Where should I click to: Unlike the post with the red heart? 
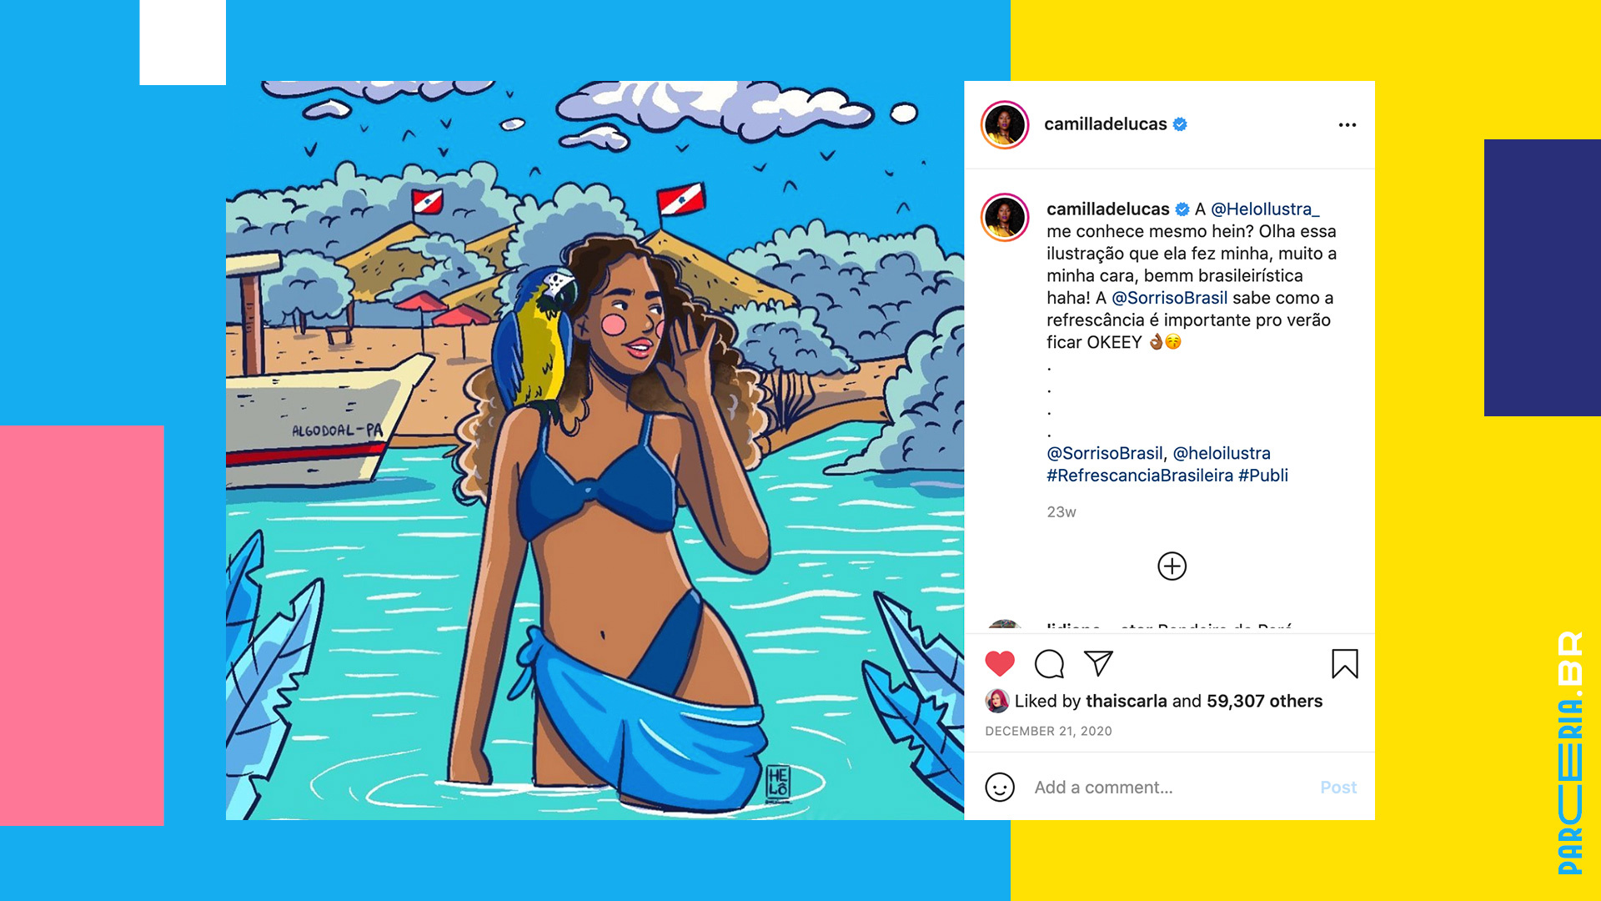click(1000, 664)
